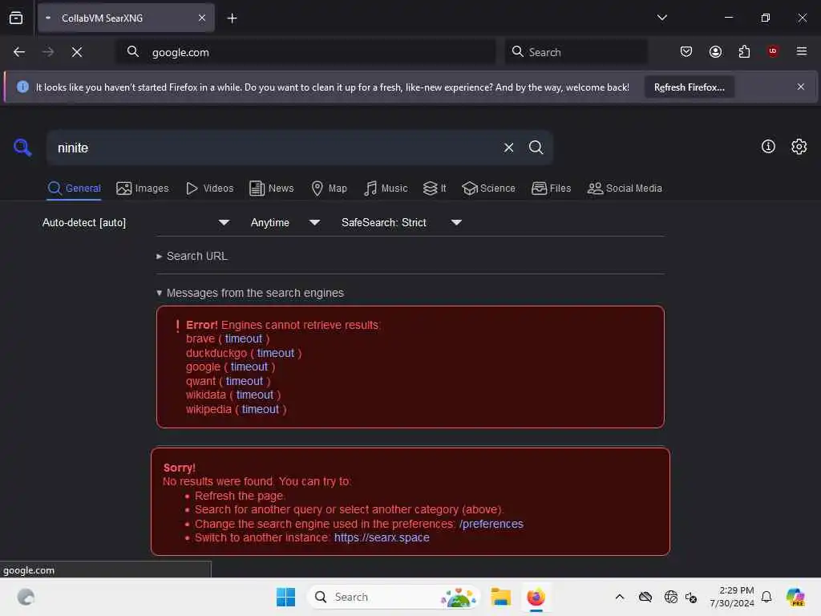Open the Firefox account icon

click(715, 51)
